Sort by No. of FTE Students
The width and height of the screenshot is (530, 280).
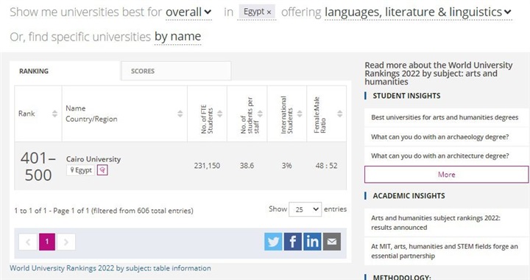point(219,113)
